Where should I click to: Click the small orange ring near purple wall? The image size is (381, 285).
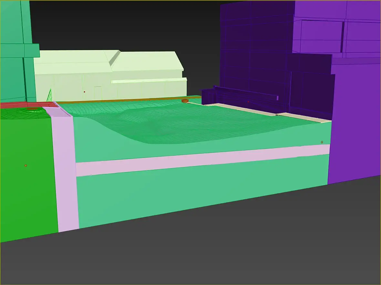322,142
